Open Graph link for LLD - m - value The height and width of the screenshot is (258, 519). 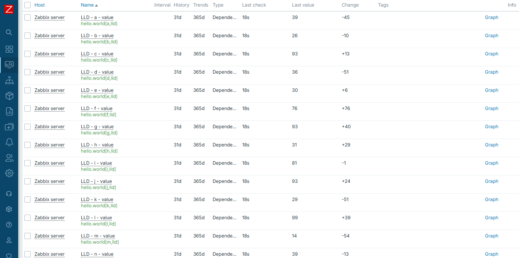coord(492,236)
